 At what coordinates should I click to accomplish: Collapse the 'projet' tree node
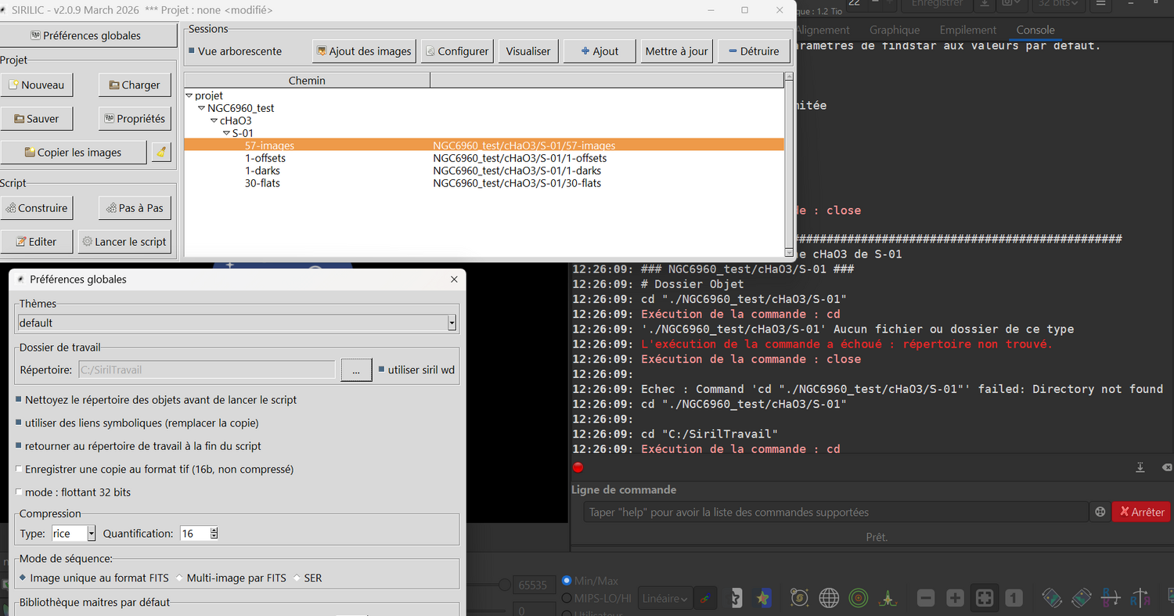(x=189, y=95)
